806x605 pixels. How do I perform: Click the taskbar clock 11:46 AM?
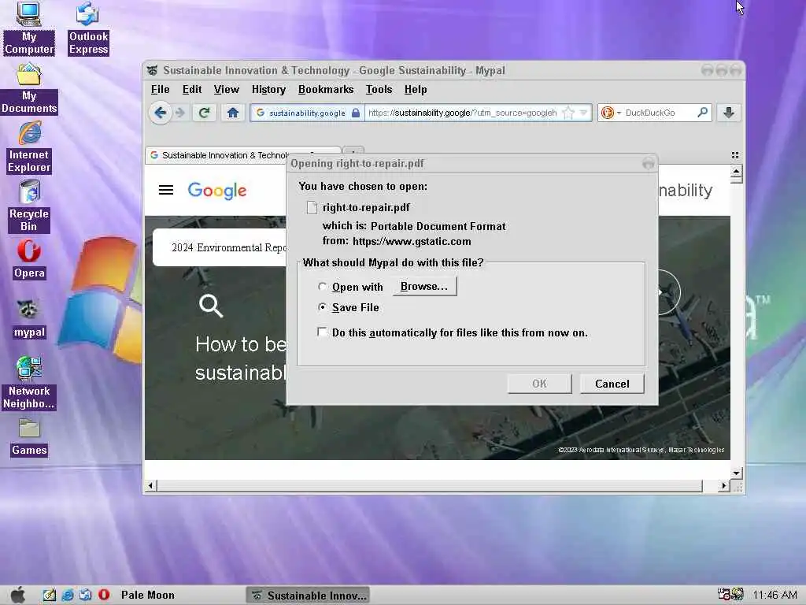[x=775, y=595]
